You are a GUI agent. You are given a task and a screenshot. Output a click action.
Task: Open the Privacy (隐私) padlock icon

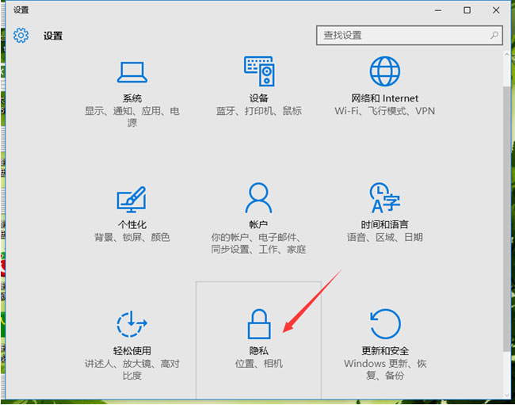point(259,324)
